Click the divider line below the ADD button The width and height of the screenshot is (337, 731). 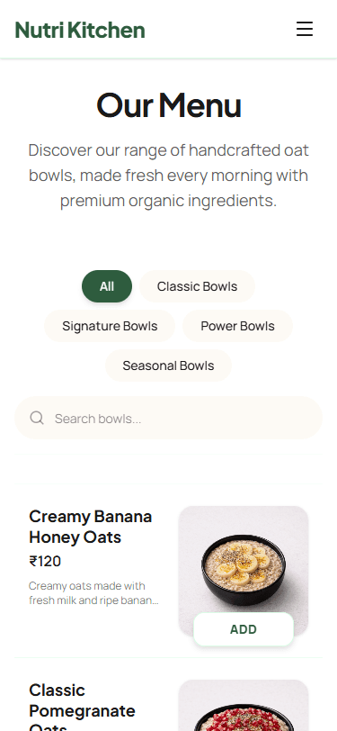tap(169, 657)
